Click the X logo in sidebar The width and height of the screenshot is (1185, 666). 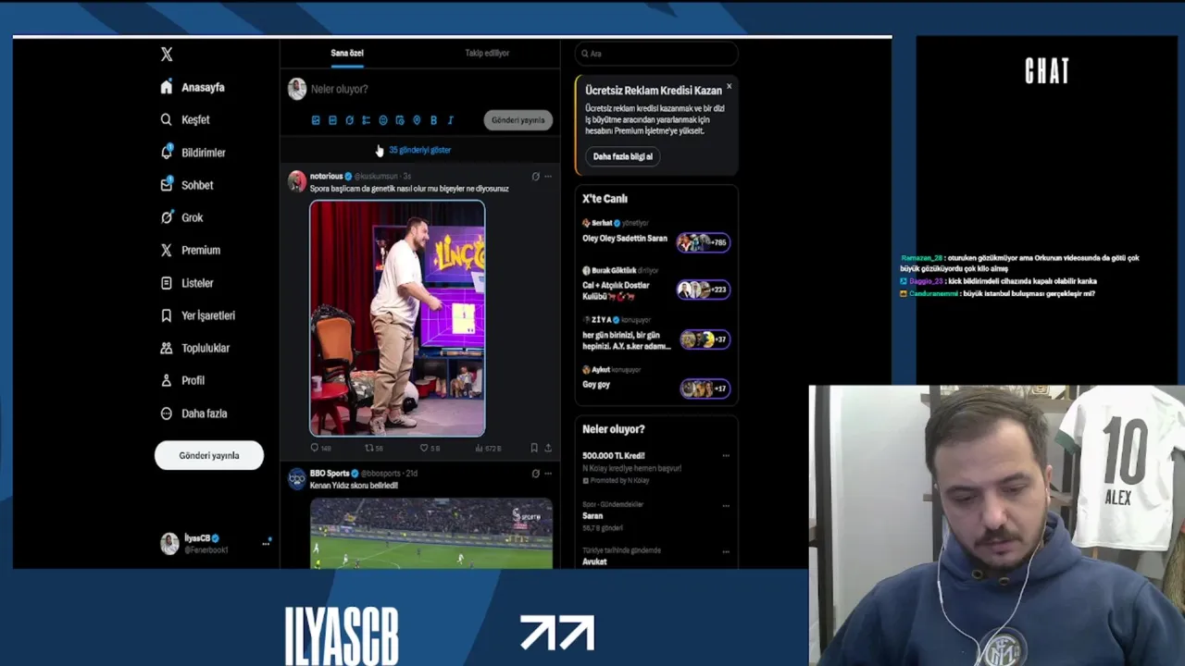pos(167,55)
